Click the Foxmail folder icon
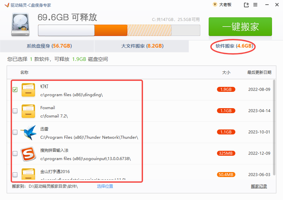The width and height of the screenshot is (283, 200). 28,111
